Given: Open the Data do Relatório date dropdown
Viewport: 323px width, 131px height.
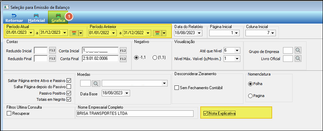Looking at the screenshot, I should 200,33.
